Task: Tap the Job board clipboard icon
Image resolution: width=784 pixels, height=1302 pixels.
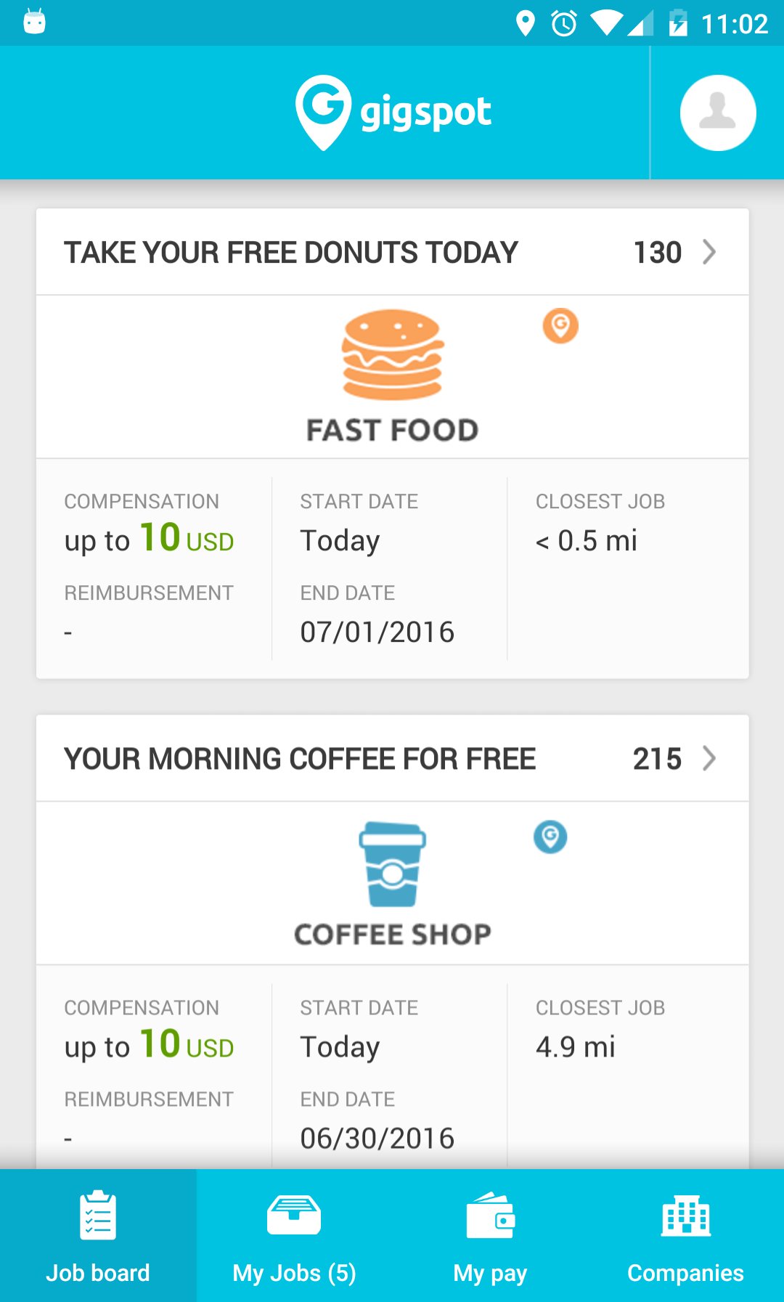Action: [98, 1216]
